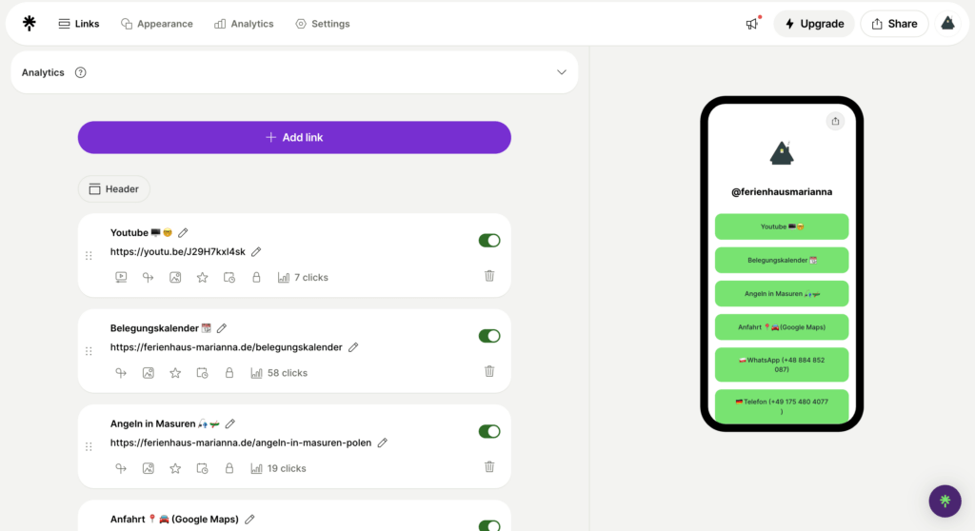Click the Youtube link schedule icon

[229, 277]
